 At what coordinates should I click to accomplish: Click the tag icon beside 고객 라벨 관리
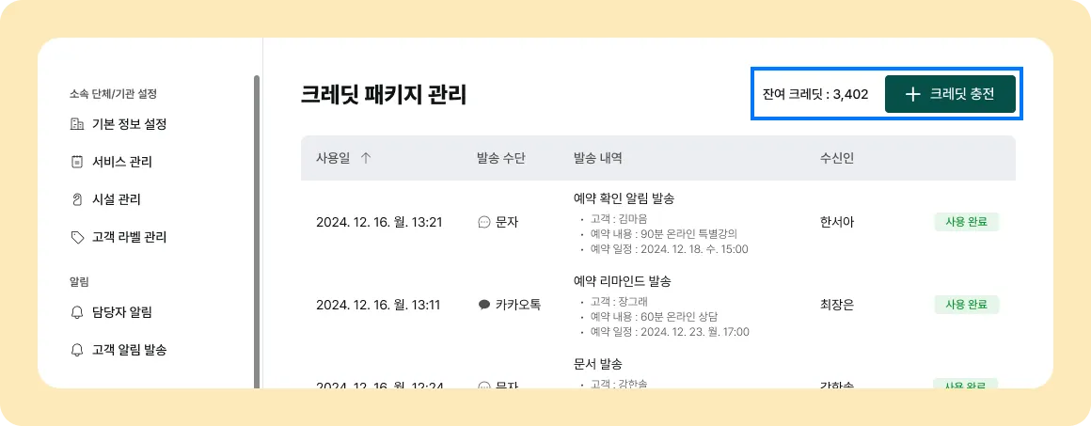77,237
